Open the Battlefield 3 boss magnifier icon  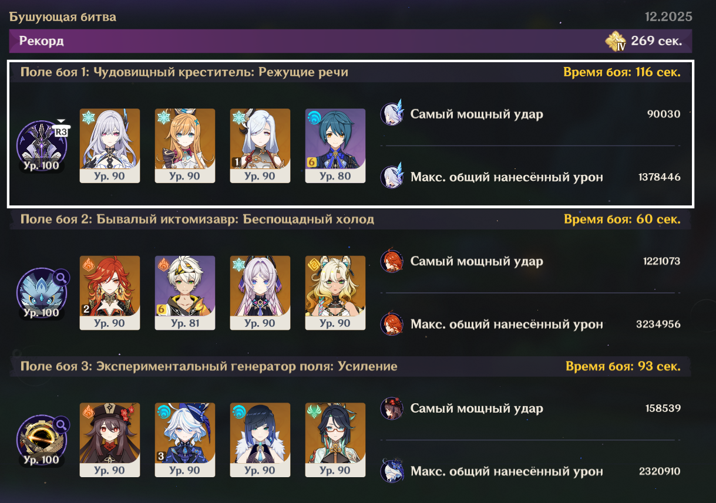click(61, 424)
